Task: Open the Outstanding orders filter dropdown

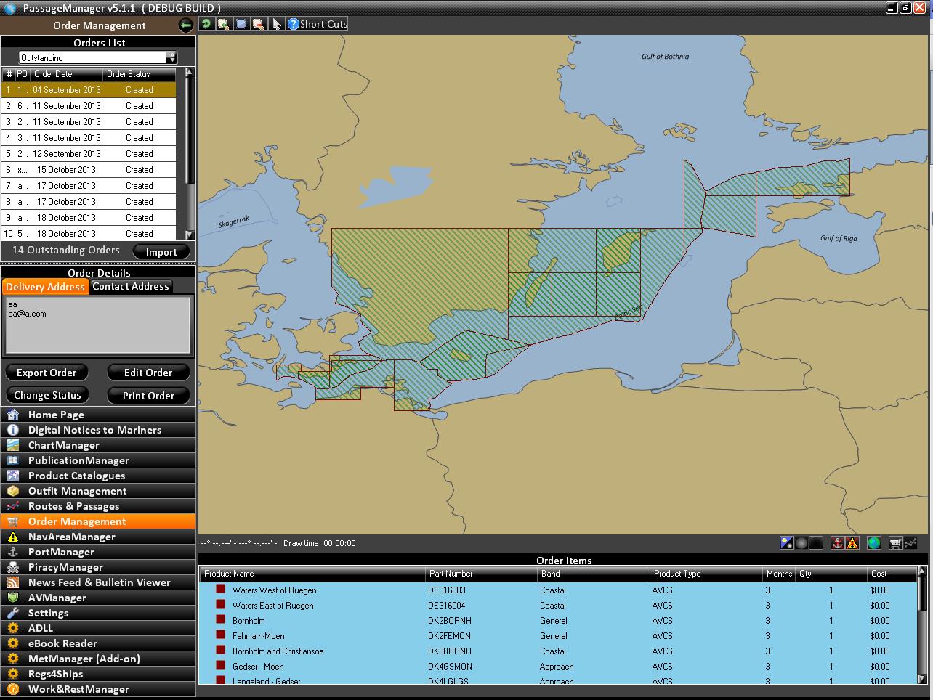Action: point(172,57)
